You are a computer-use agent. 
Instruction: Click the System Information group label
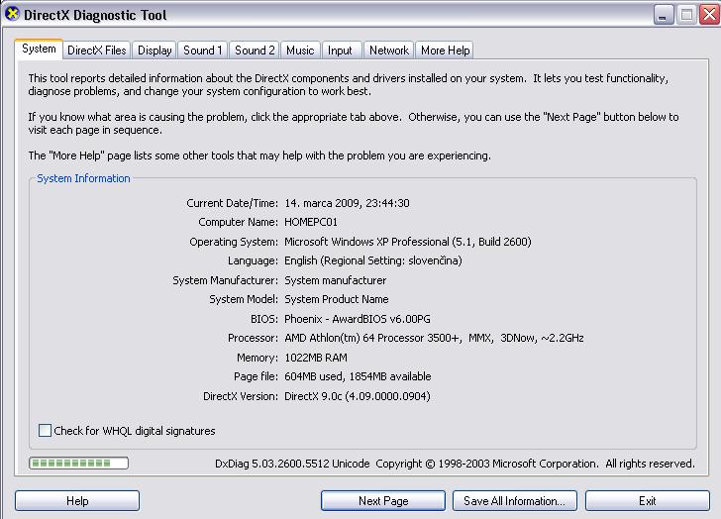pos(83,178)
